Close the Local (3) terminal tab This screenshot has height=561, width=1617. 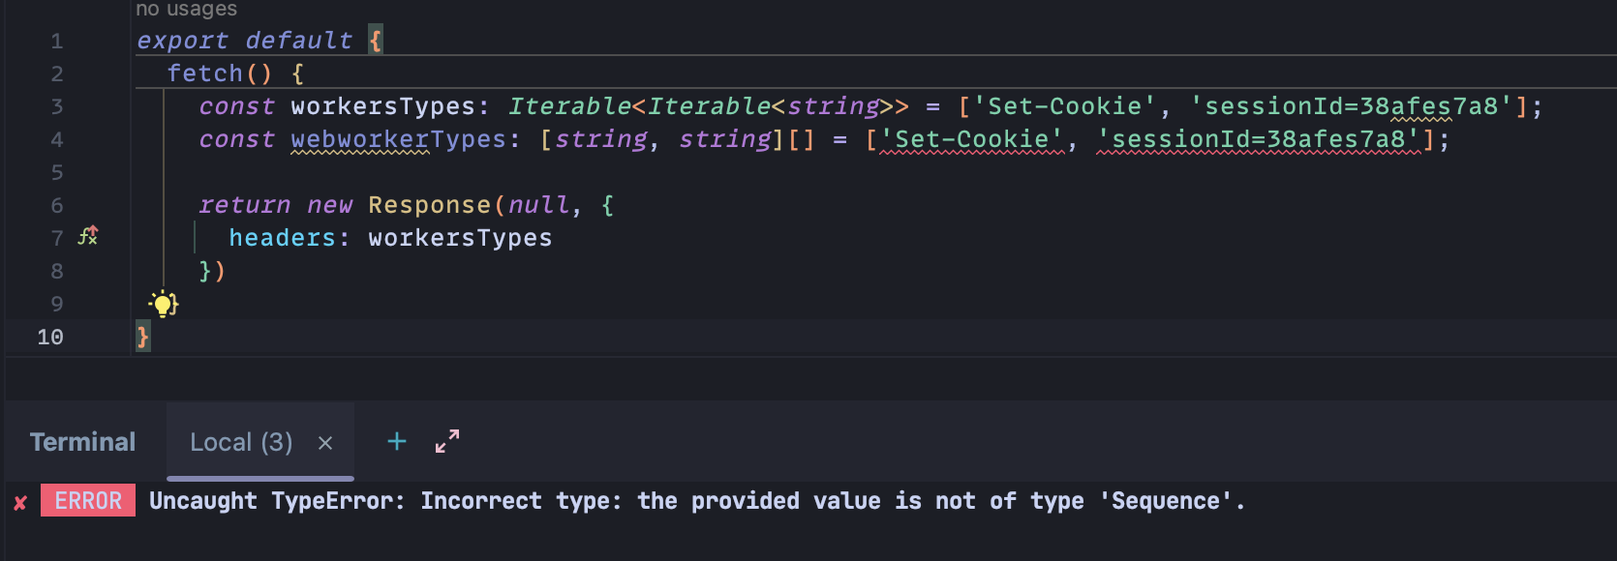tap(325, 442)
